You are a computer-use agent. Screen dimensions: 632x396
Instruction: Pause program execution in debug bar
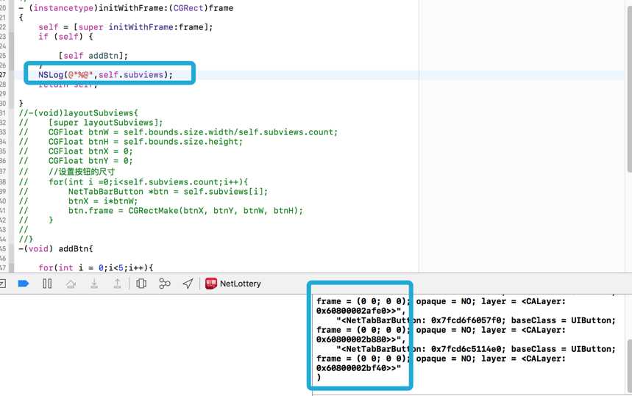(47, 284)
